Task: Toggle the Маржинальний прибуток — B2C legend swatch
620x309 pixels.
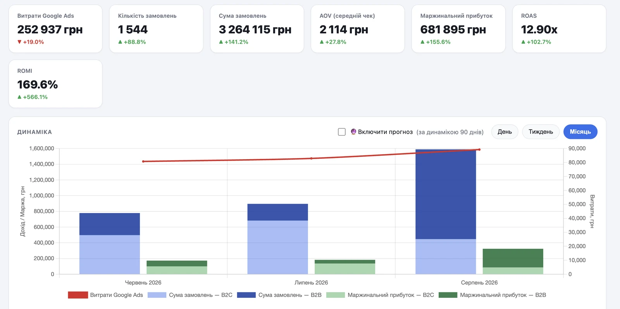Action: point(336,295)
